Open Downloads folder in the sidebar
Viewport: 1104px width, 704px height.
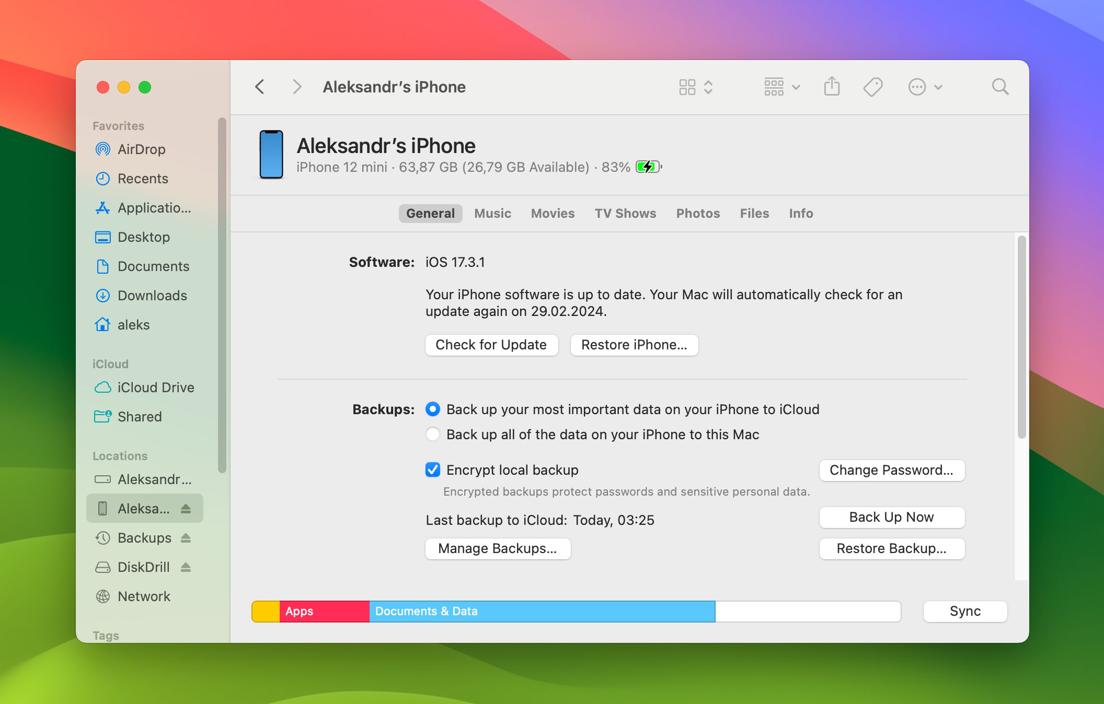145,296
